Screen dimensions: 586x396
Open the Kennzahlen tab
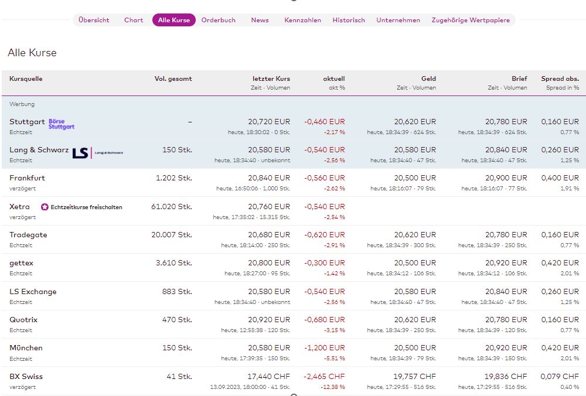(302, 20)
